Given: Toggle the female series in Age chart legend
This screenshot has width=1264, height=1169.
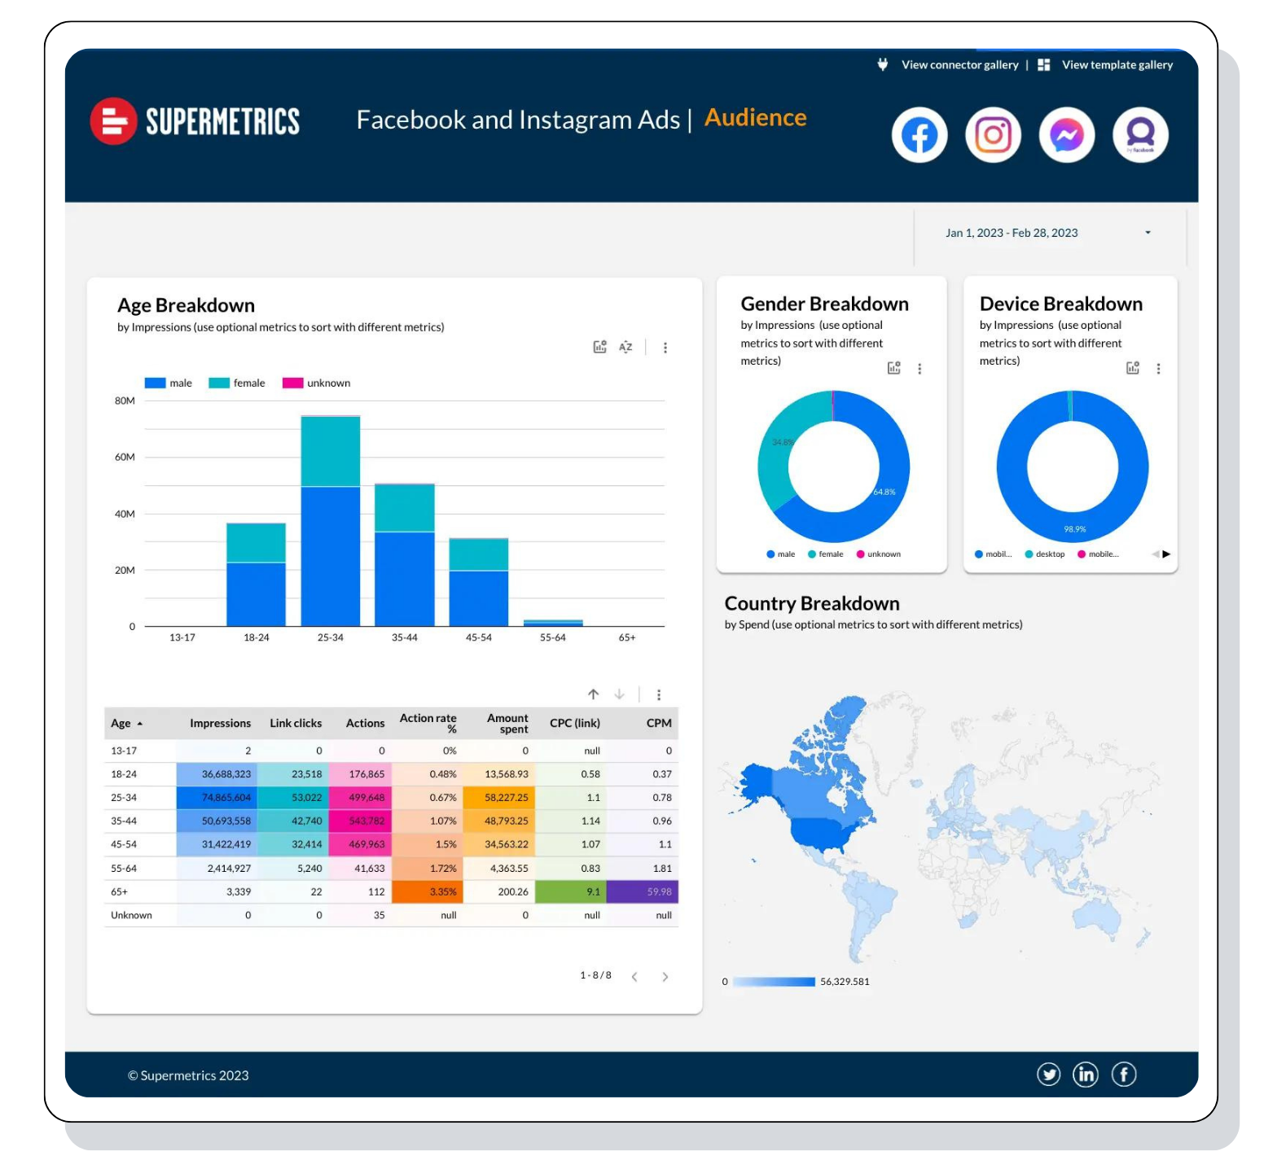Looking at the screenshot, I should (237, 383).
